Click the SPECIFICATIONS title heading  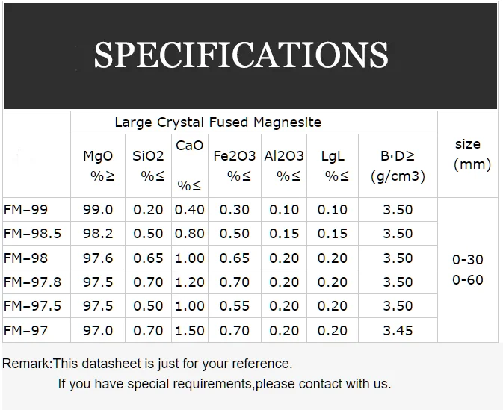pyautogui.click(x=241, y=55)
